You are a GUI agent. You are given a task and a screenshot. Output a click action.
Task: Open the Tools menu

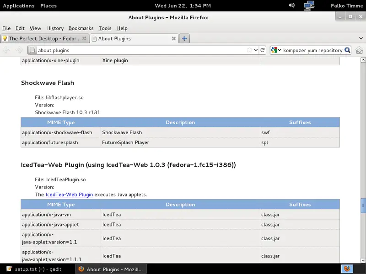tap(105, 28)
